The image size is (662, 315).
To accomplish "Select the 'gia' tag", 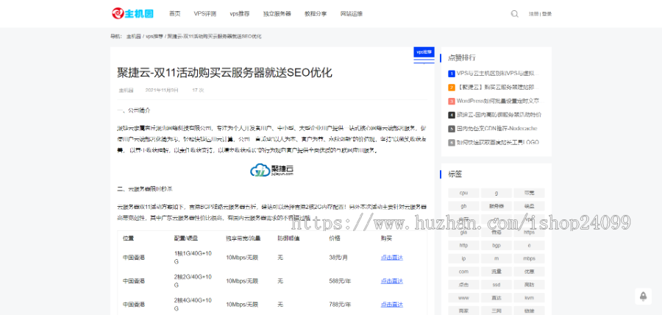I will (x=463, y=233).
